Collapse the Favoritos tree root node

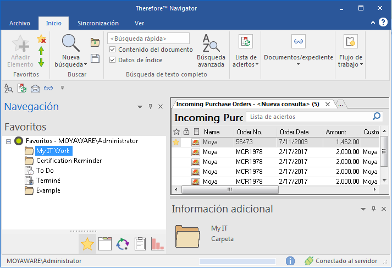click(8, 141)
